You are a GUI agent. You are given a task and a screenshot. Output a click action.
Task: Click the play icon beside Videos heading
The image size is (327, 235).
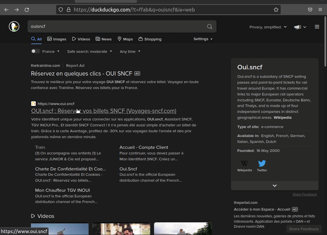click(x=33, y=216)
